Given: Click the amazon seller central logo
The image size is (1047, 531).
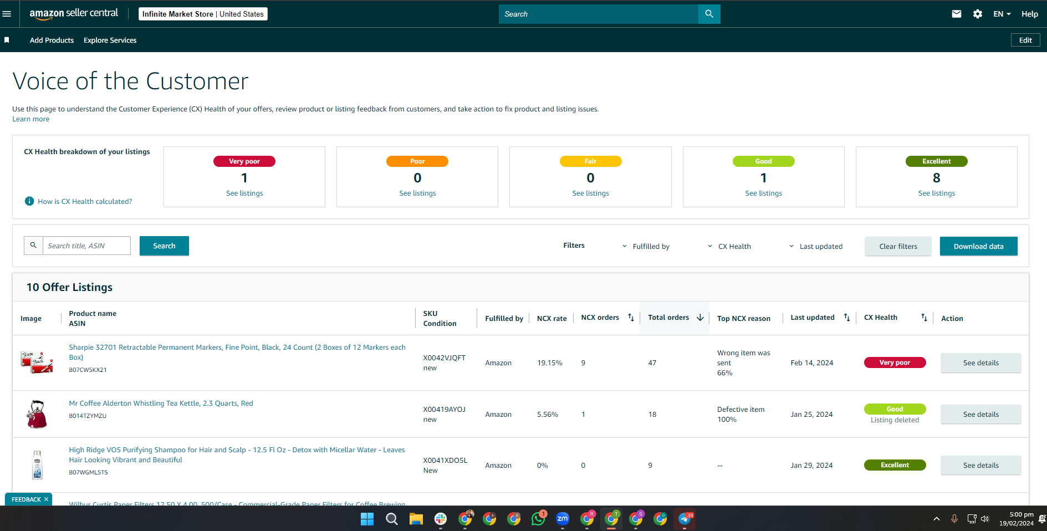Looking at the screenshot, I should click(74, 14).
